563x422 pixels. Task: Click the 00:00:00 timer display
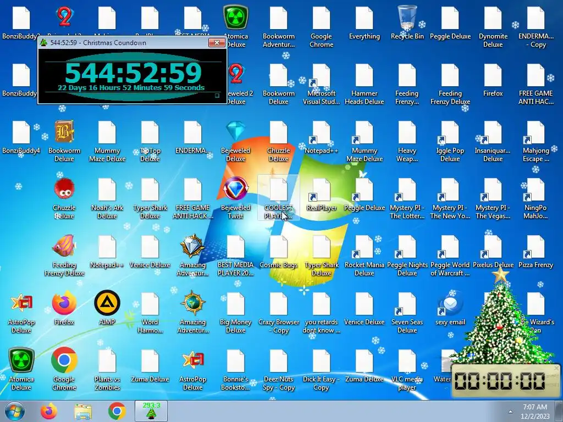point(500,381)
